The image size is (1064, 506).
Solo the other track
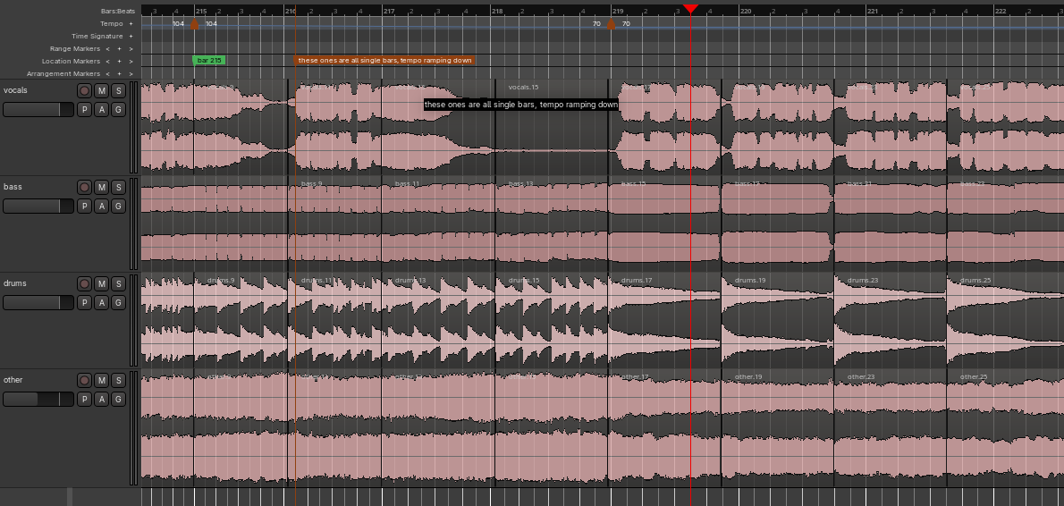point(118,381)
